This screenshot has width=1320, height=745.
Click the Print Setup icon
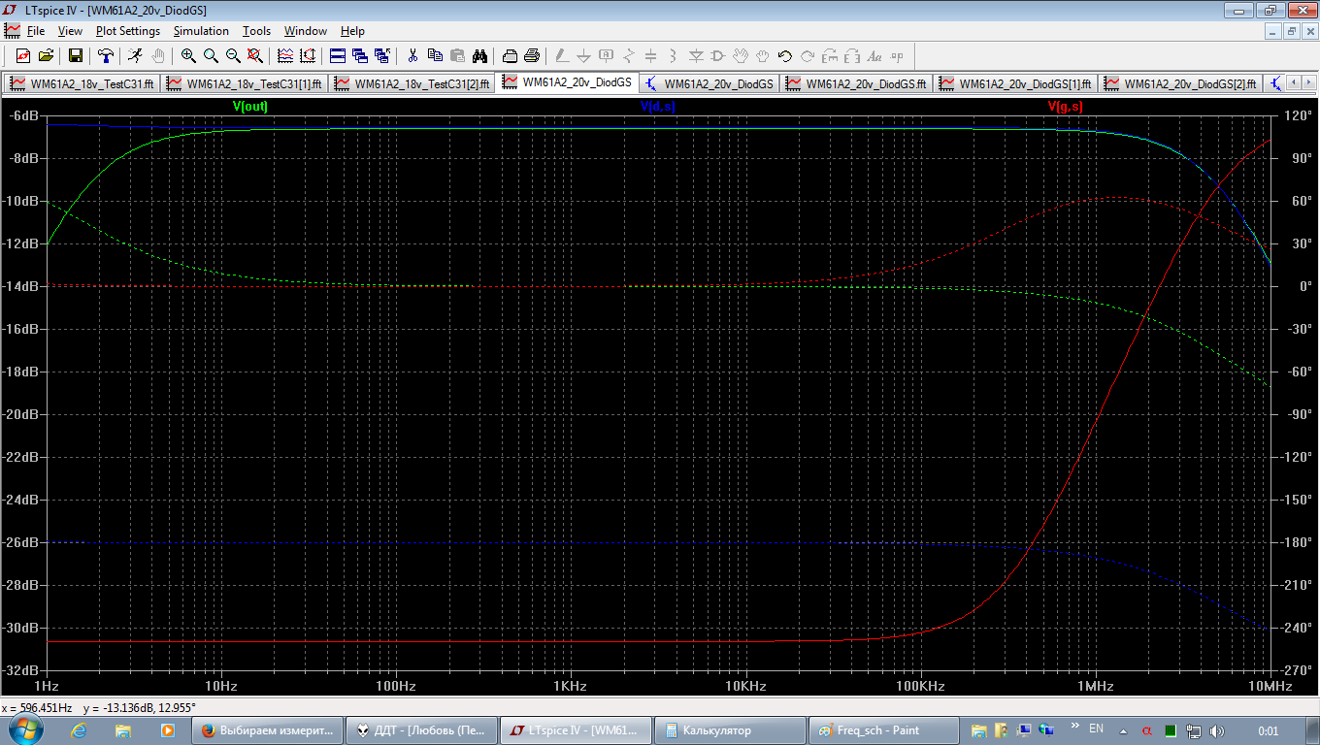click(x=510, y=55)
